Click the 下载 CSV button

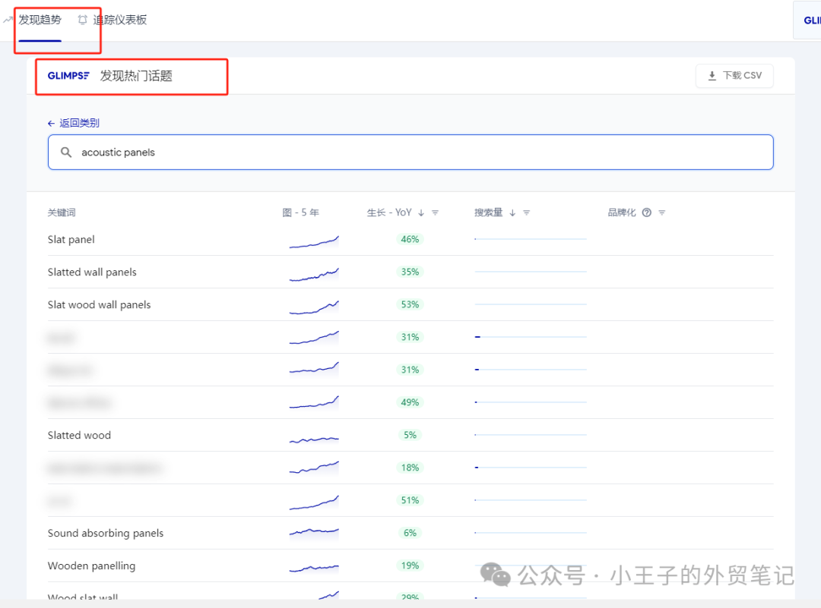point(734,76)
